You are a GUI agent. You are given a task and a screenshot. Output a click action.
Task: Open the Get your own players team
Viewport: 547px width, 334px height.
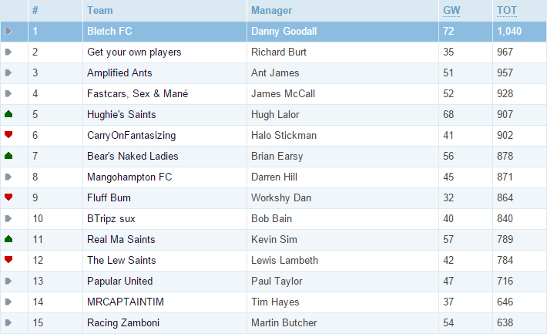pyautogui.click(x=134, y=52)
